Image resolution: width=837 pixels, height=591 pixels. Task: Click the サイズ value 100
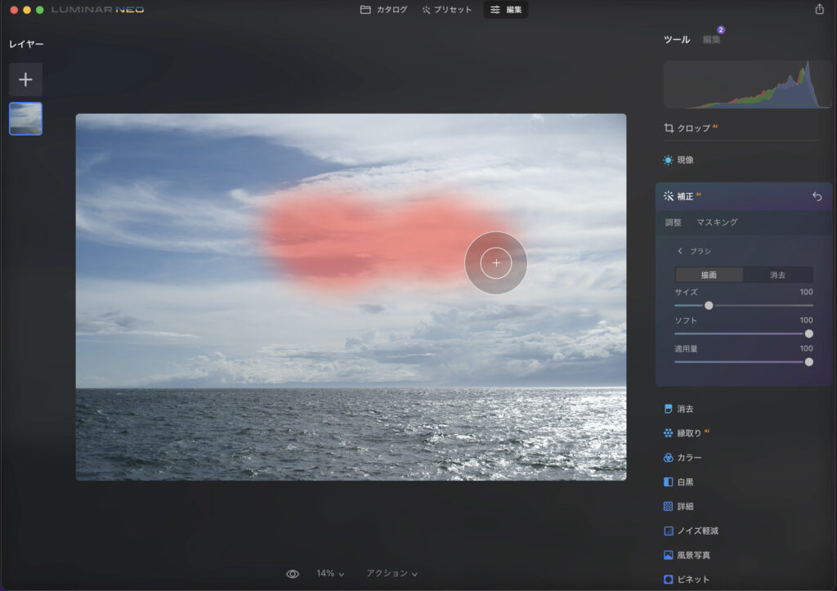pyautogui.click(x=806, y=292)
